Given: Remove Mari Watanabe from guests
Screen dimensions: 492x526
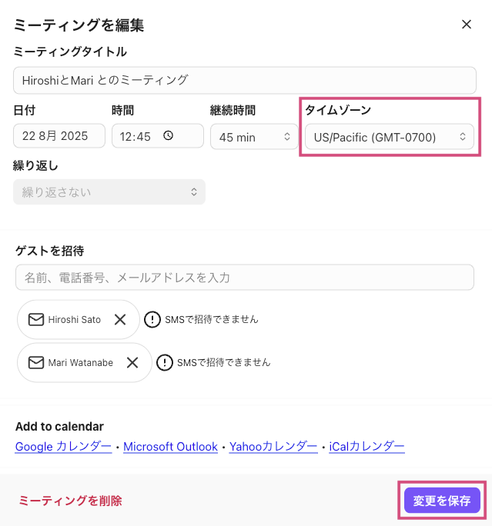Looking at the screenshot, I should pos(132,362).
